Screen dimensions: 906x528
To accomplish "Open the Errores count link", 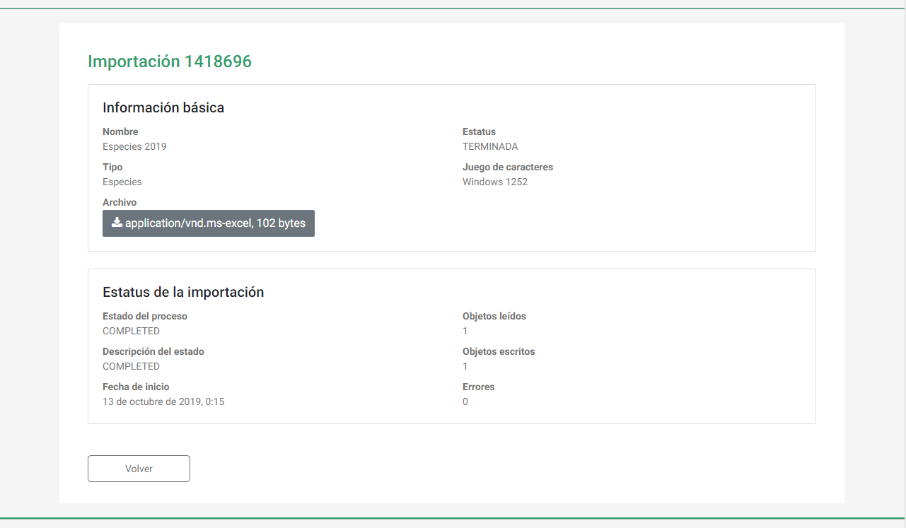I will click(465, 401).
